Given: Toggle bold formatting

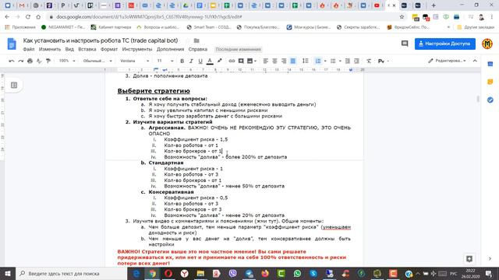Looking at the screenshot, I should (182, 61).
